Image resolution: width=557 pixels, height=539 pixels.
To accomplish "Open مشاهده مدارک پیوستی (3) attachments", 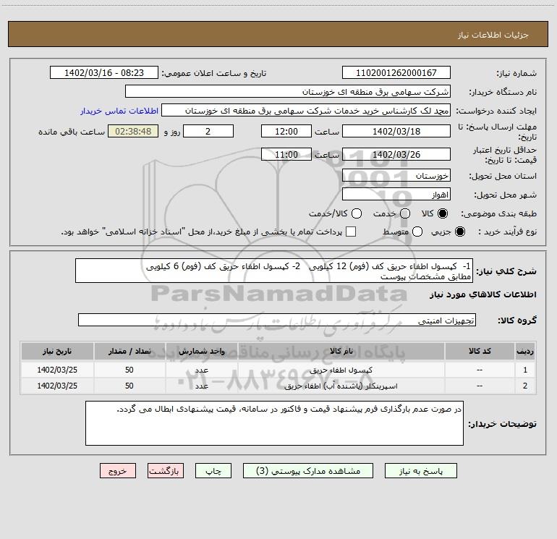I will pyautogui.click(x=312, y=470).
